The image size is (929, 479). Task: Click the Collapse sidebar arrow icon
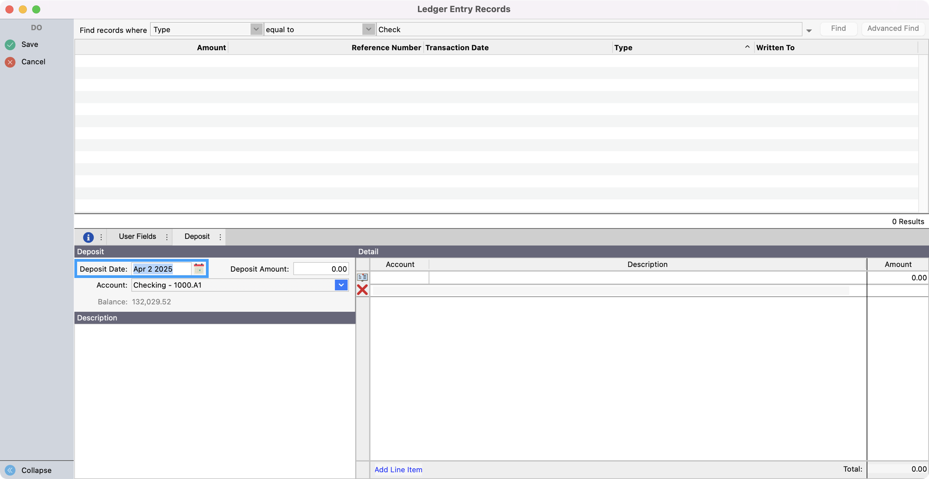coord(10,470)
